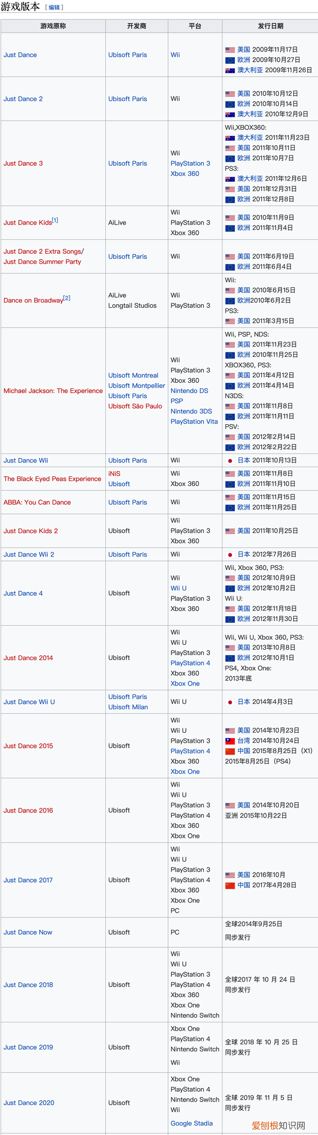Click the US flag beside 2014年10月23日
Image resolution: width=318 pixels, height=1135 pixels.
coord(230,730)
